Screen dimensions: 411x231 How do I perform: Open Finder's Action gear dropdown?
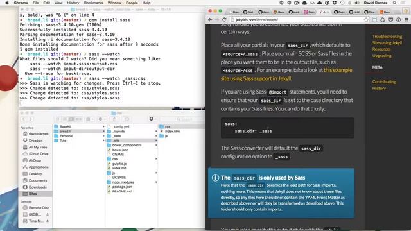101,119
